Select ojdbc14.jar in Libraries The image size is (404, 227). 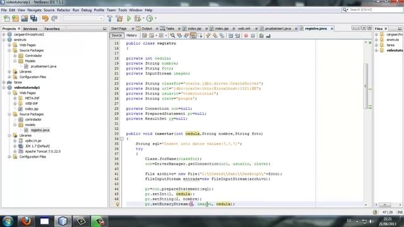click(33, 141)
